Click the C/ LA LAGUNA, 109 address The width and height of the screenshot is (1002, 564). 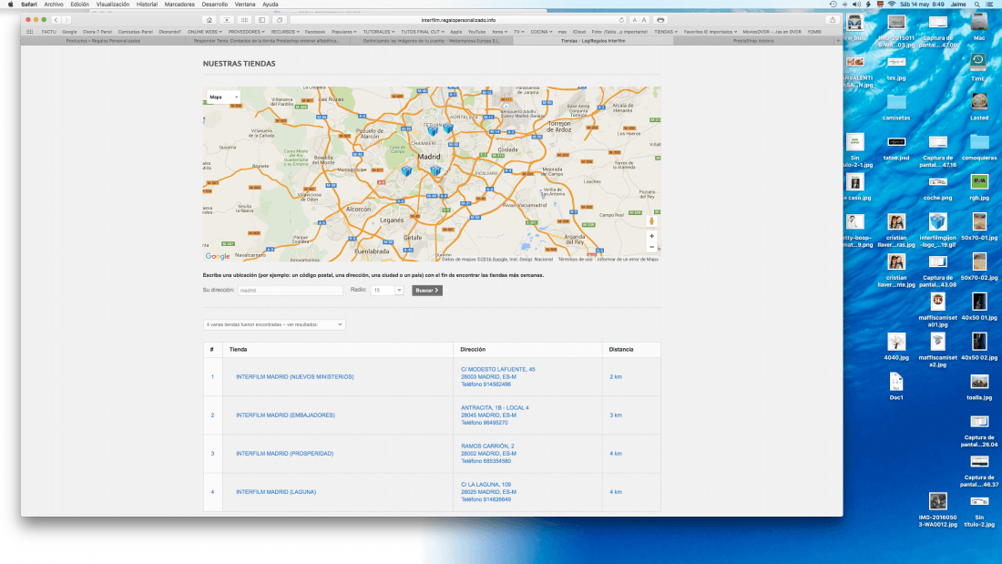tap(486, 485)
